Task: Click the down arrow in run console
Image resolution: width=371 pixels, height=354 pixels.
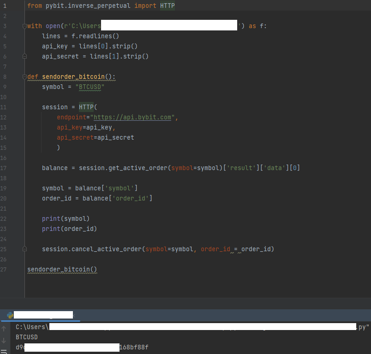Action: click(4, 341)
